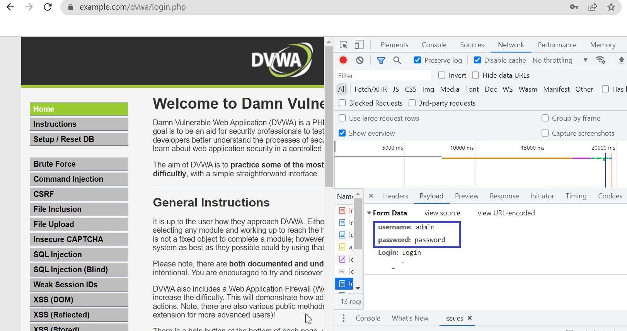The width and height of the screenshot is (627, 331).
Task: Open the Headers tab of the request
Action: click(395, 196)
